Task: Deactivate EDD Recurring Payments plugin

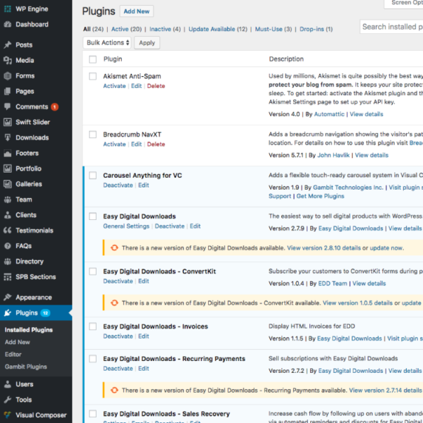Action: tap(118, 369)
